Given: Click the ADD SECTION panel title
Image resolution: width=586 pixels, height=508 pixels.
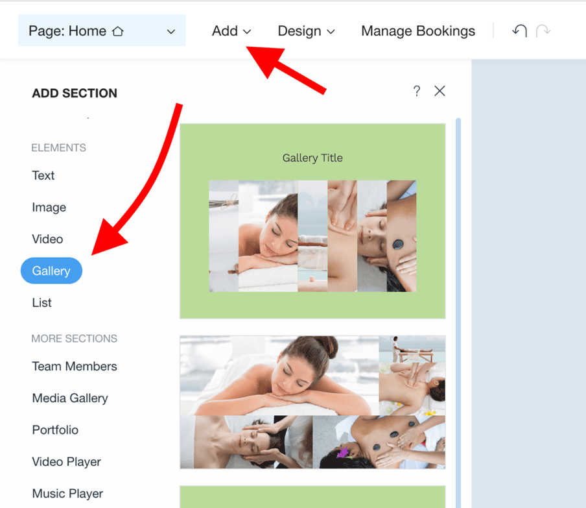Looking at the screenshot, I should pyautogui.click(x=75, y=93).
